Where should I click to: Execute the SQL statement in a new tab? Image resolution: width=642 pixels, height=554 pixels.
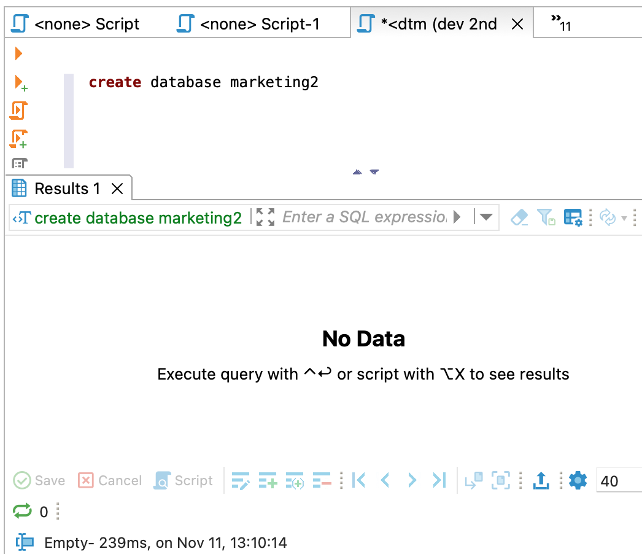point(20,82)
